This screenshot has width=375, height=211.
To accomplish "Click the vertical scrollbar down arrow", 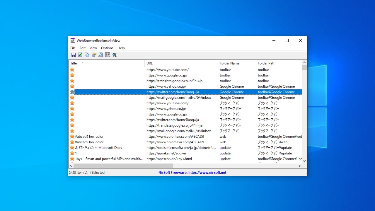I will (305, 161).
